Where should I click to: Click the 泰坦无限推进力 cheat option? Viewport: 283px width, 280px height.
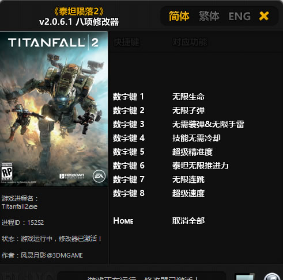point(201,166)
